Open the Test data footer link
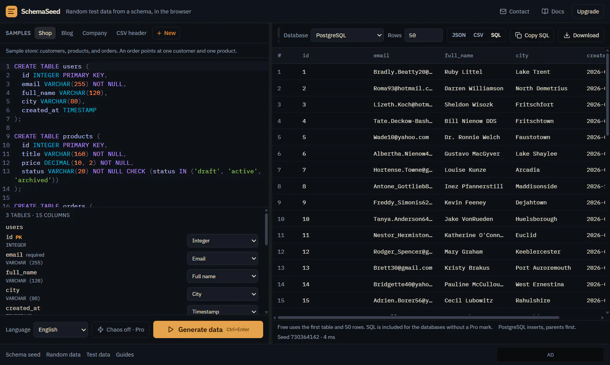This screenshot has height=365, width=610. pyautogui.click(x=98, y=355)
